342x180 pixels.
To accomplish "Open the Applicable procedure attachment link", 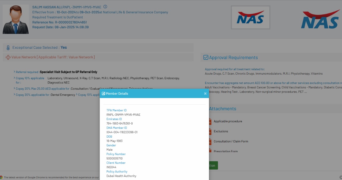I will [x=228, y=121].
